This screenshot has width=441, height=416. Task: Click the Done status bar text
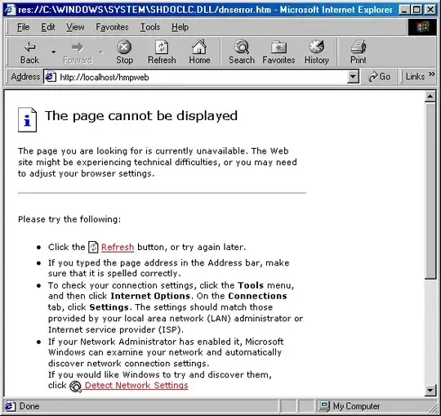pyautogui.click(x=29, y=406)
